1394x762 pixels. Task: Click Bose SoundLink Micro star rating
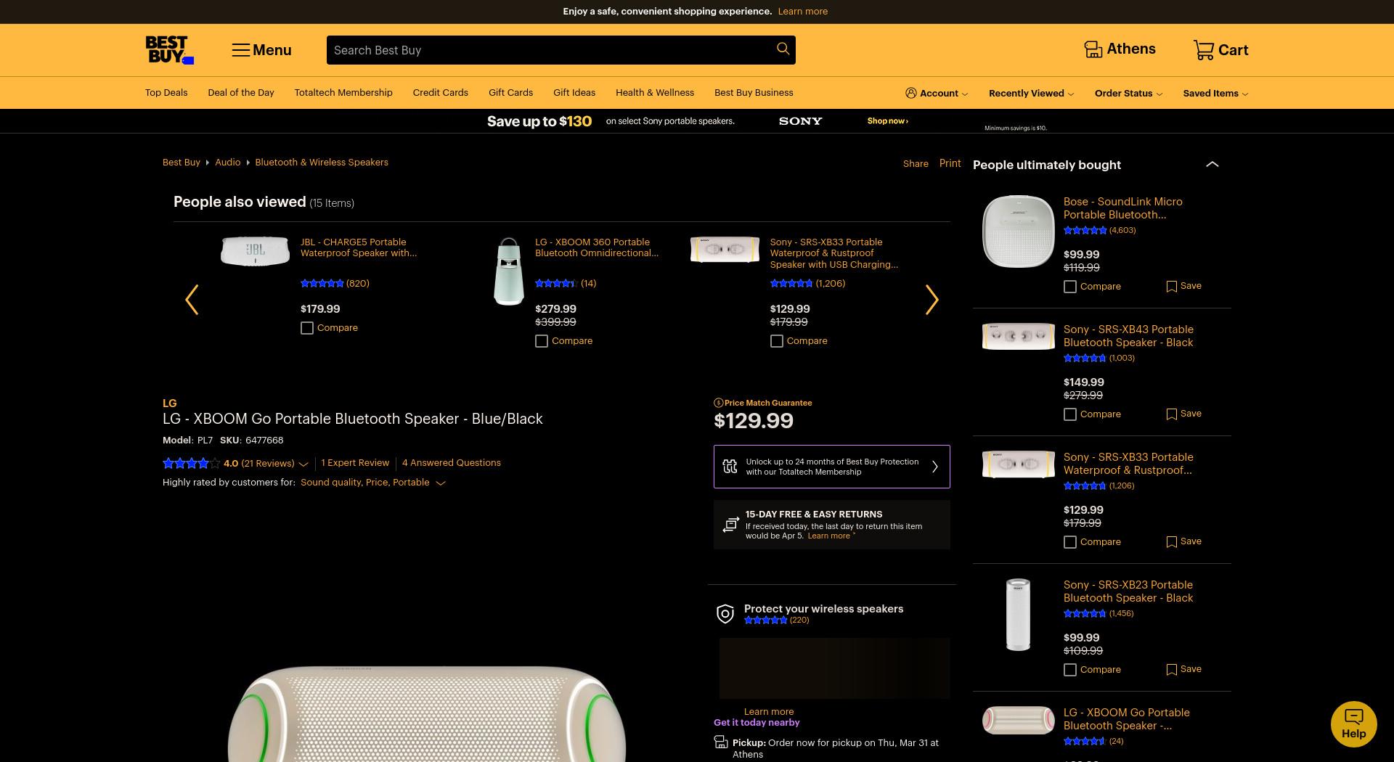[1085, 230]
